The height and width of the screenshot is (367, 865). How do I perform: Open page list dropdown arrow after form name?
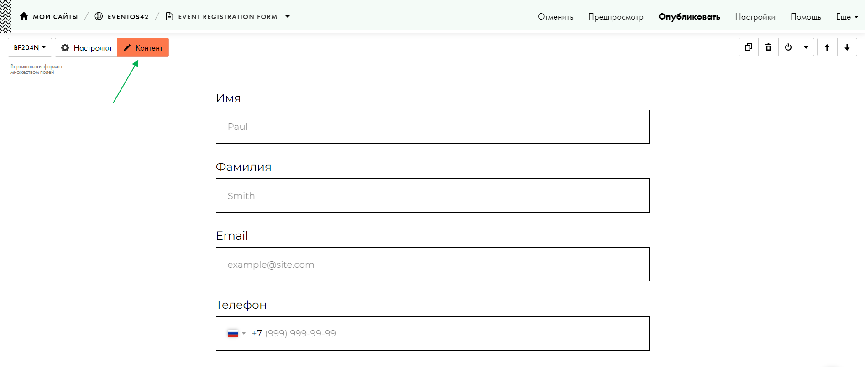(288, 17)
